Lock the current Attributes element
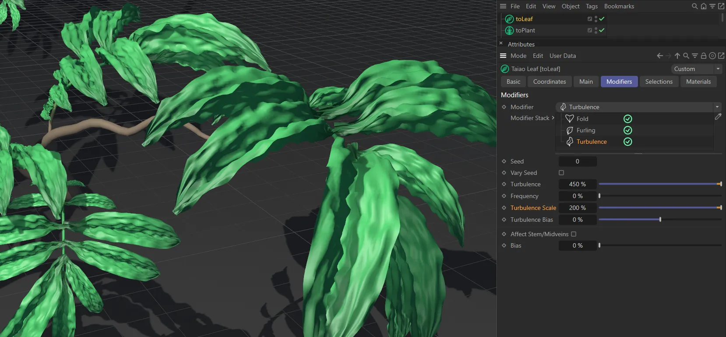This screenshot has height=337, width=726. click(x=704, y=56)
